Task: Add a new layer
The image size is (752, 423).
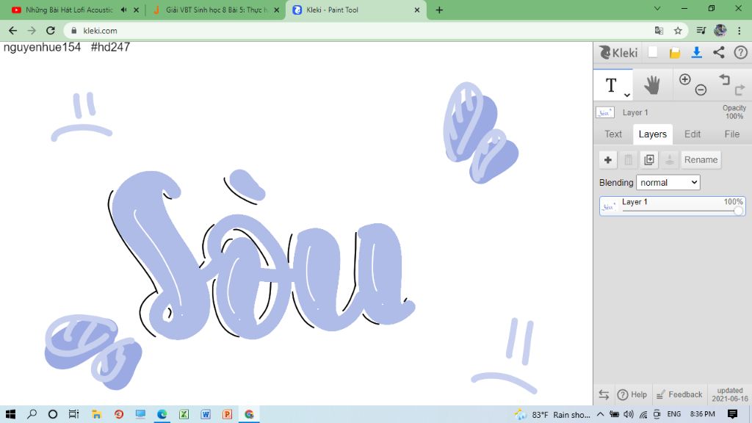Action: pos(607,159)
